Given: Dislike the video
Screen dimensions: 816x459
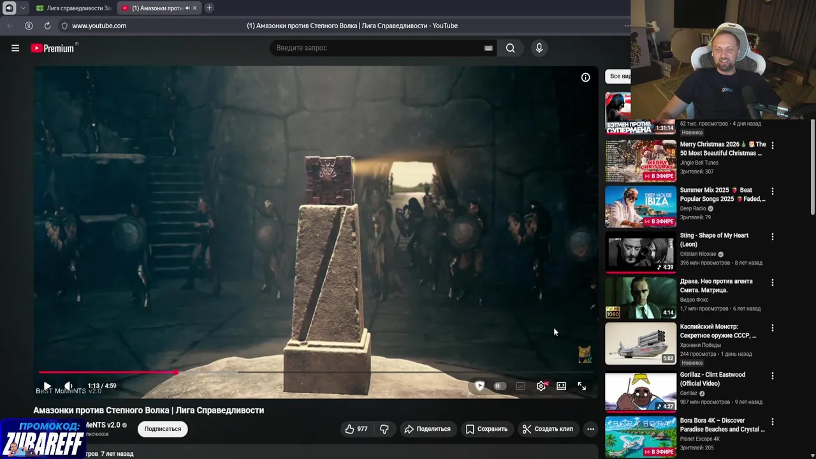Looking at the screenshot, I should 384,429.
